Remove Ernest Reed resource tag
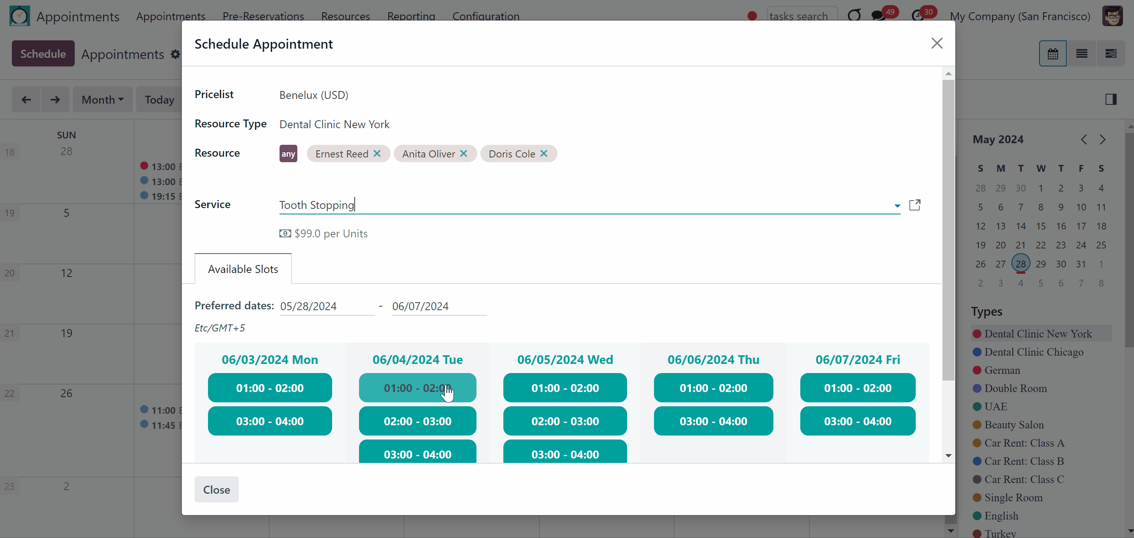The height and width of the screenshot is (538, 1134). [x=377, y=153]
